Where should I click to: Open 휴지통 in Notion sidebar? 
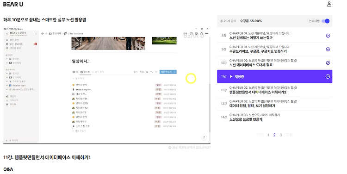[x=11, y=104]
